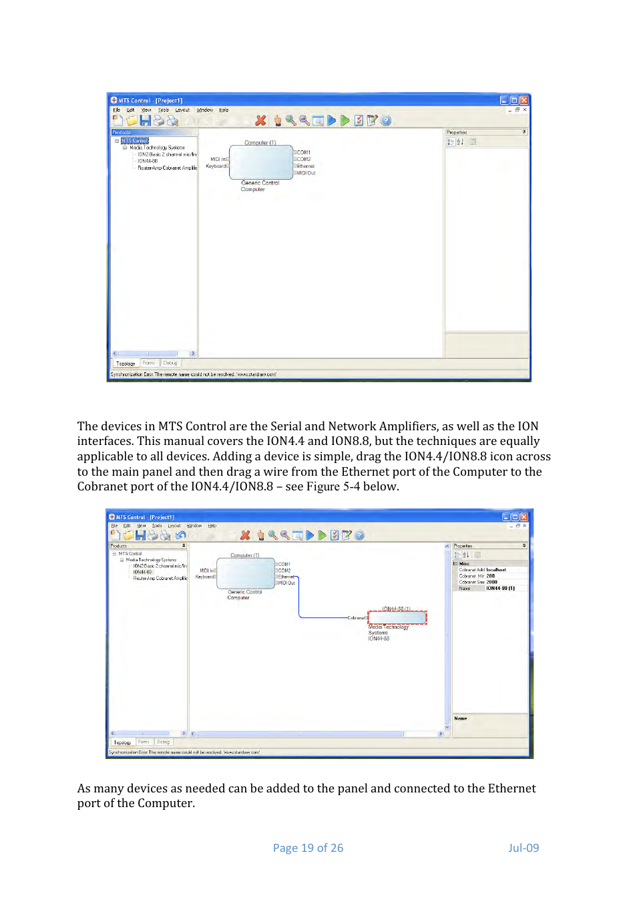
Task: Click Zoom In magnifier in figure showing only Computer
Action: (x=290, y=120)
